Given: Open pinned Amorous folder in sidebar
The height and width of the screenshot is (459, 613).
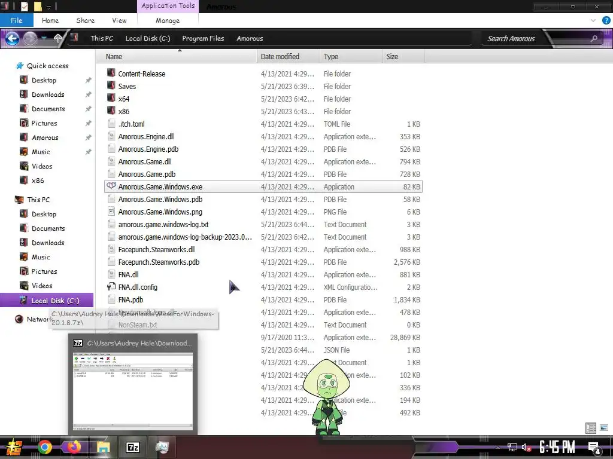Looking at the screenshot, I should coord(45,137).
